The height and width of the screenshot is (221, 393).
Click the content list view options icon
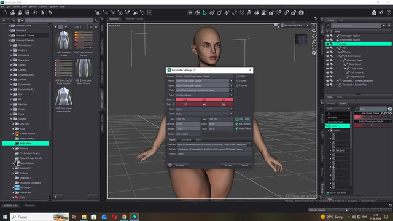click(x=96, y=27)
